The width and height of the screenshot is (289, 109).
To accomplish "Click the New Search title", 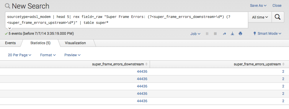I will click(31, 6).
